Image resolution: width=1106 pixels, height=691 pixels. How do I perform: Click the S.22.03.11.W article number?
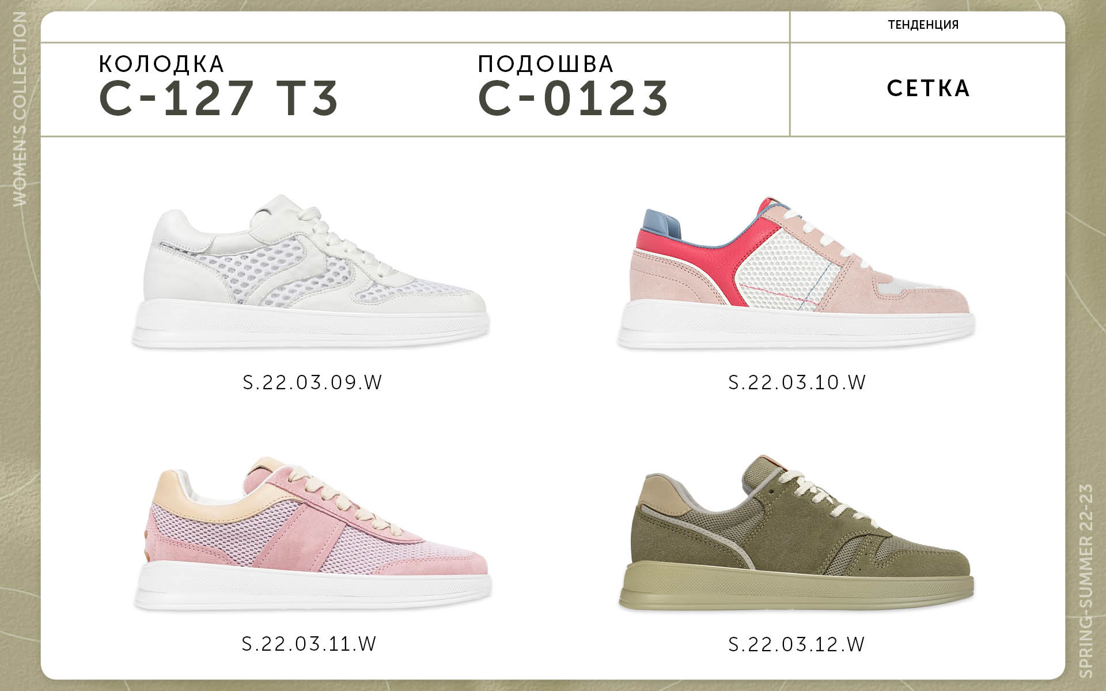click(x=310, y=643)
